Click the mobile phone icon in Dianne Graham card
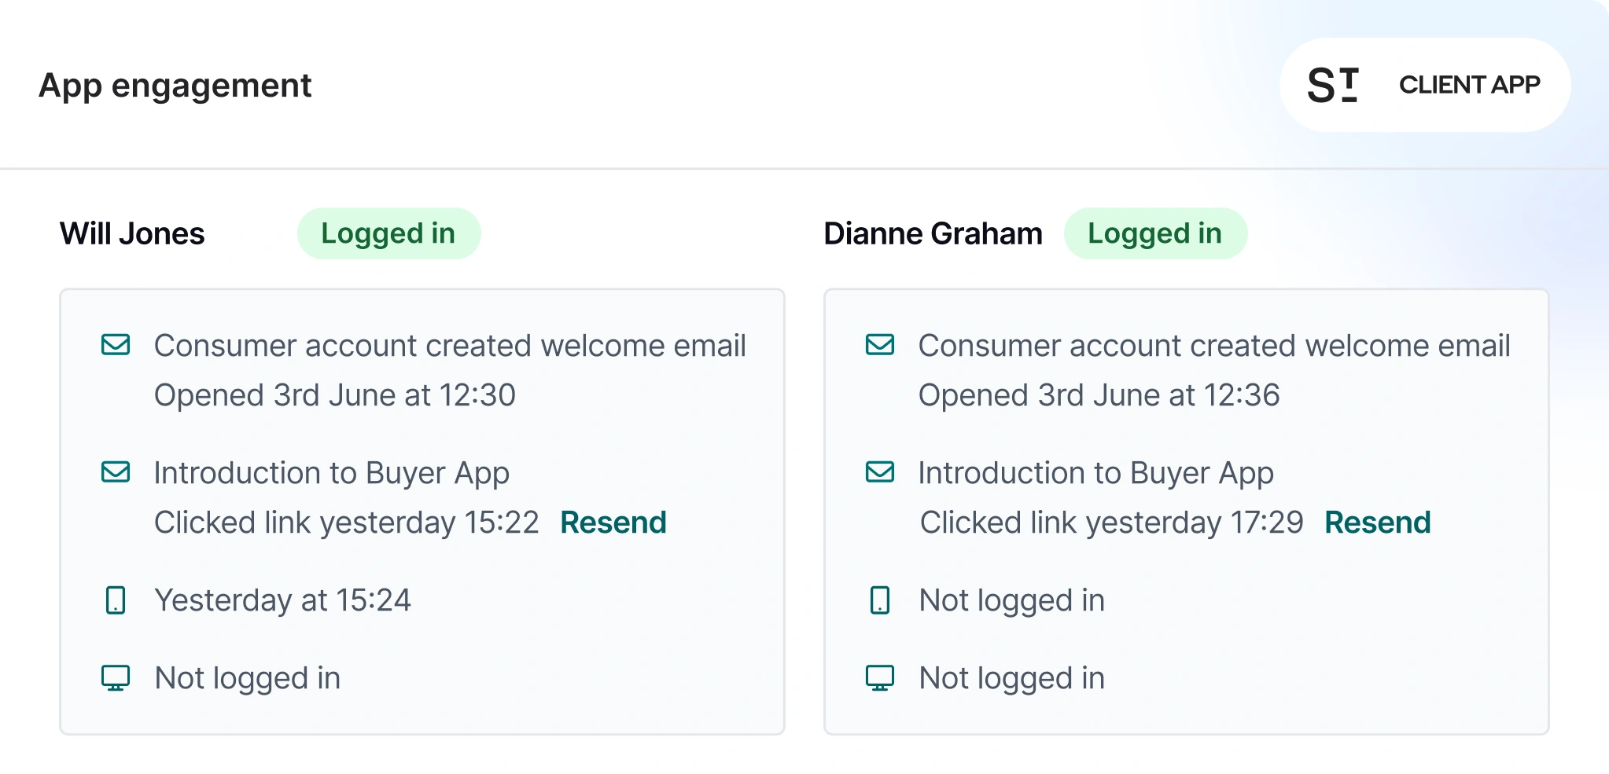Viewport: 1609px width, 774px height. 880,600
